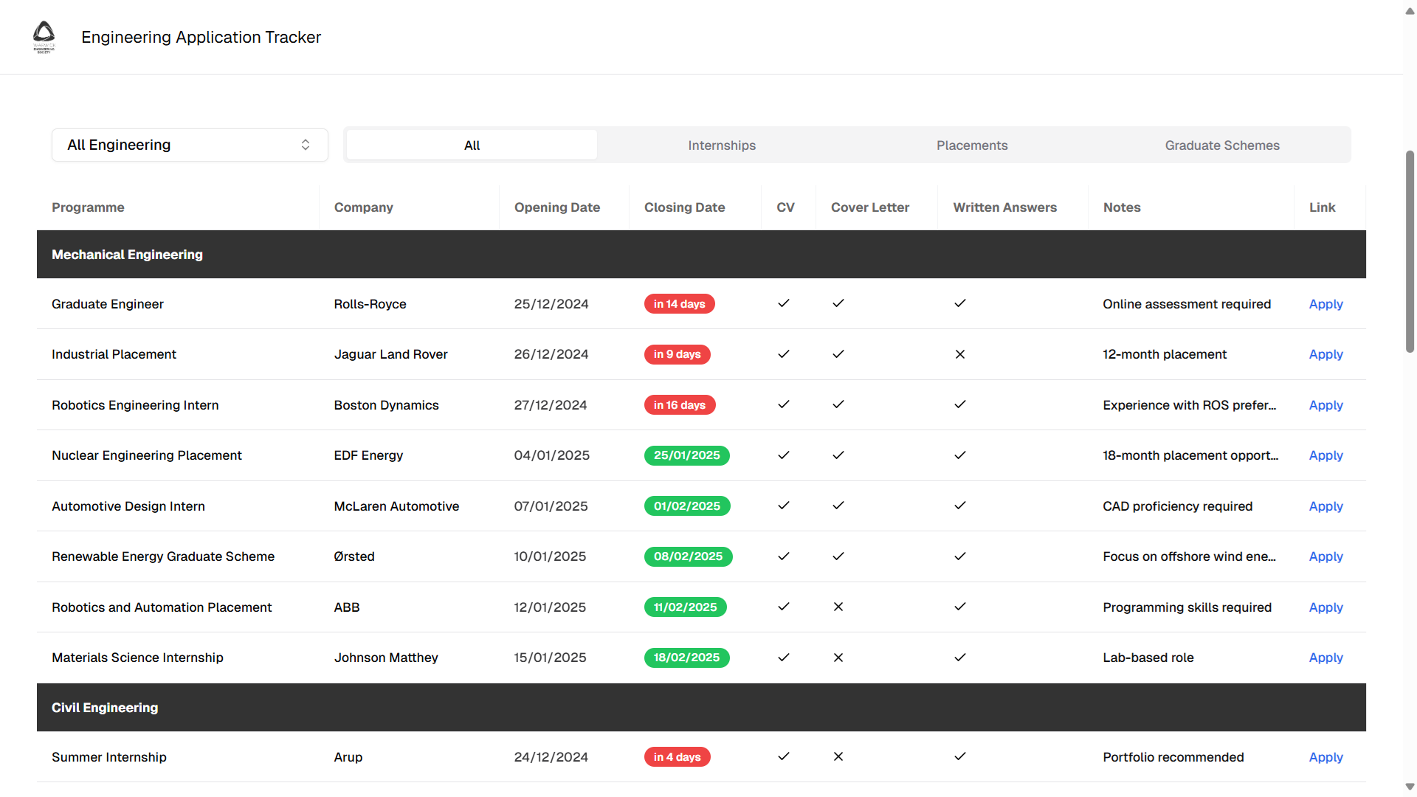1417x797 pixels.
Task: Open the Graduate Schemes tab
Action: click(1222, 145)
